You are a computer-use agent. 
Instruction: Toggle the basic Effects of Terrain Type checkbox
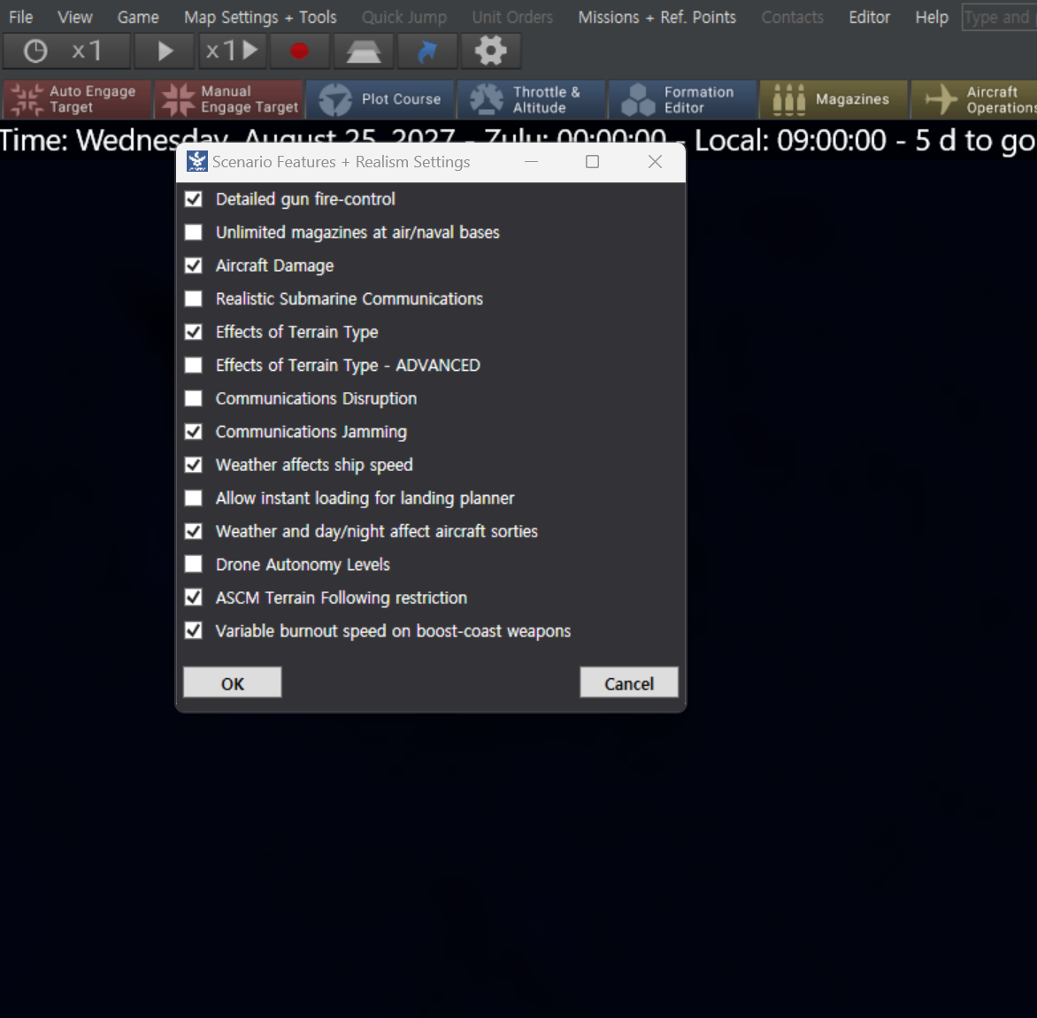pyautogui.click(x=193, y=332)
